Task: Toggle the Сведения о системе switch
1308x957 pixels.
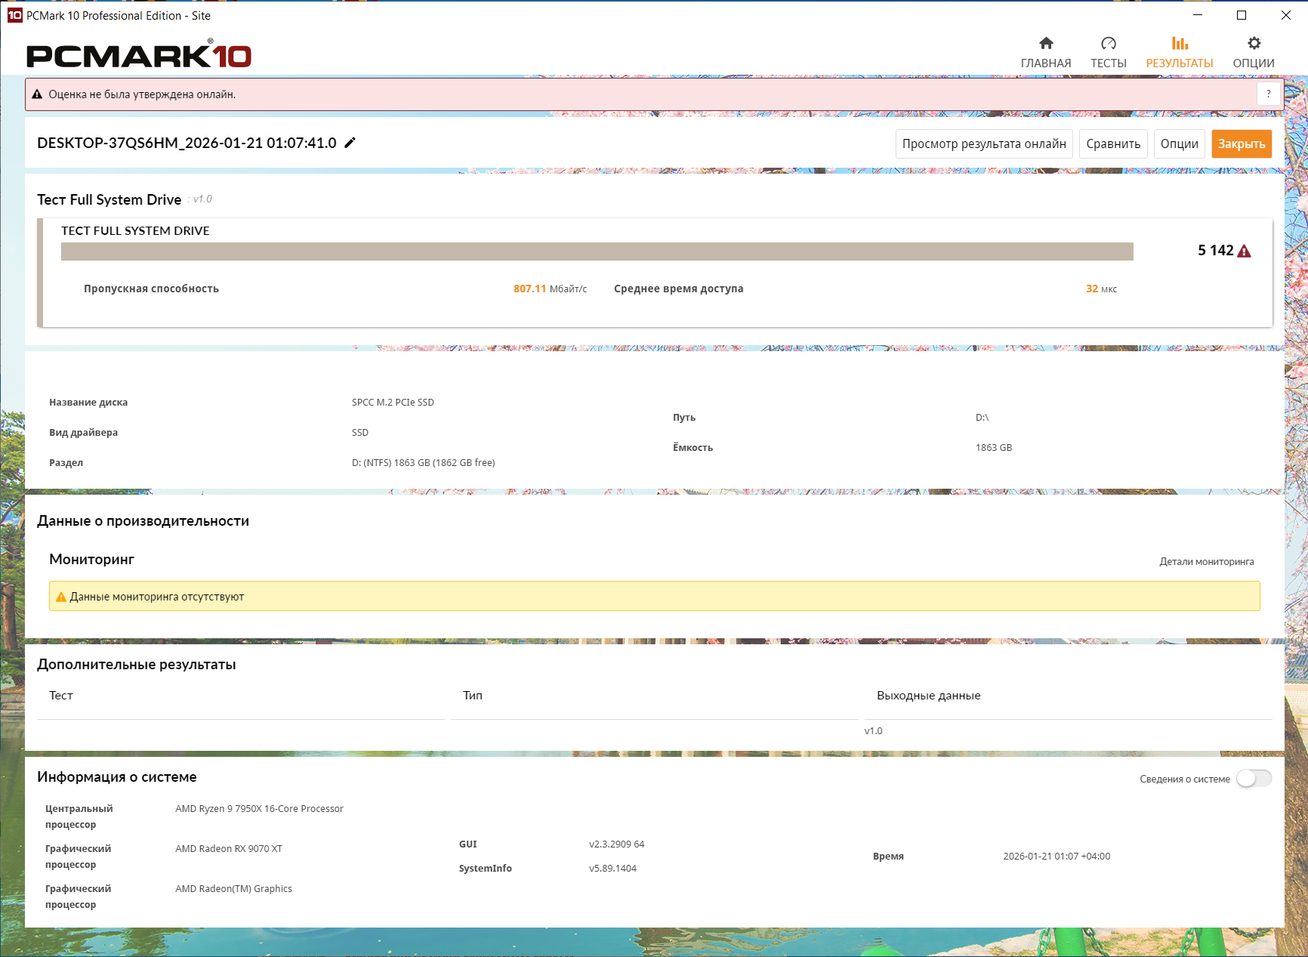Action: [x=1254, y=779]
